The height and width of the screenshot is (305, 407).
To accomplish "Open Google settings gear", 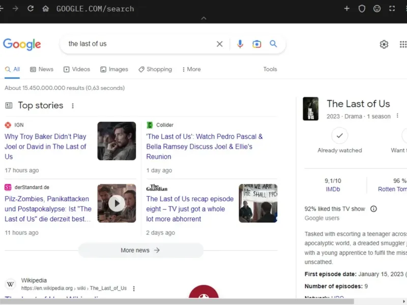I will tap(384, 44).
